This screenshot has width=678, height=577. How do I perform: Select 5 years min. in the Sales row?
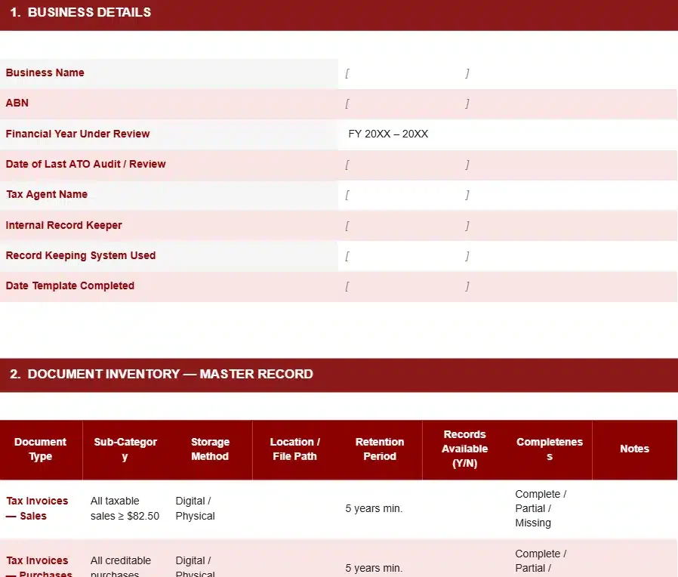tap(374, 509)
